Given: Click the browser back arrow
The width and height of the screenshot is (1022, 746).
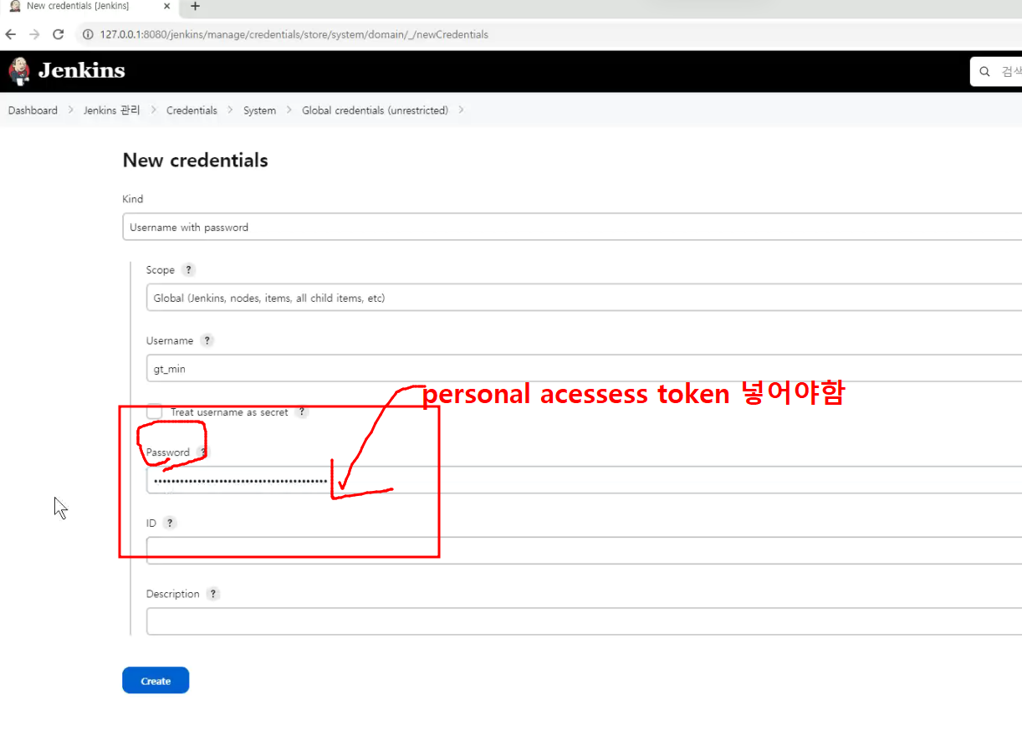Looking at the screenshot, I should click(x=10, y=34).
